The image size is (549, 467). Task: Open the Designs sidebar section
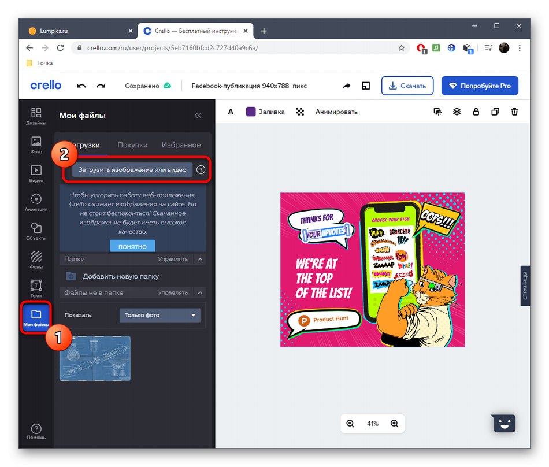point(36,116)
